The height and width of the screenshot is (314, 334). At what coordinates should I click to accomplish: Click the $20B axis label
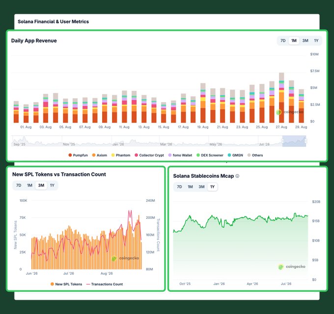click(316, 202)
